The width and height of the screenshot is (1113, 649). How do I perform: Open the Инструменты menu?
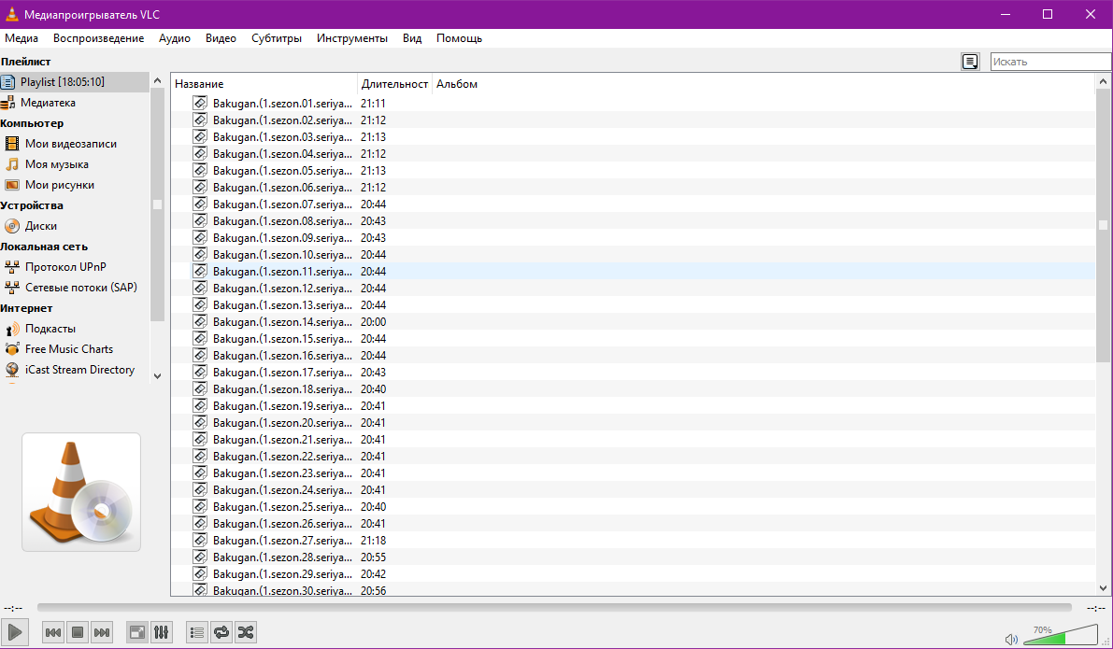click(x=351, y=38)
